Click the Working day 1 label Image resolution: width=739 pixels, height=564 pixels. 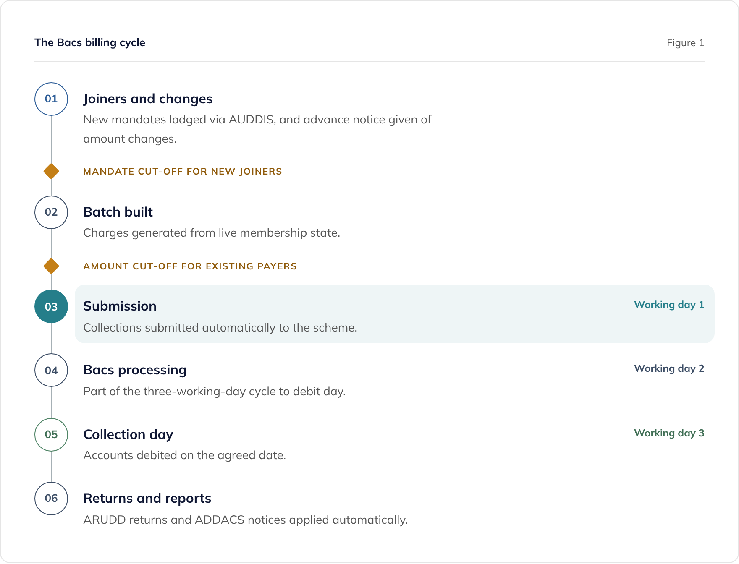click(x=669, y=305)
